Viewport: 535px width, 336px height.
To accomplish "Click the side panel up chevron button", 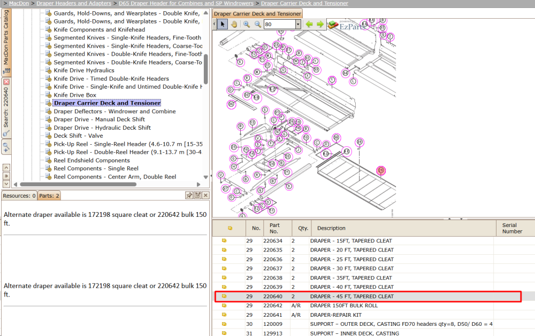I will click(x=6, y=168).
